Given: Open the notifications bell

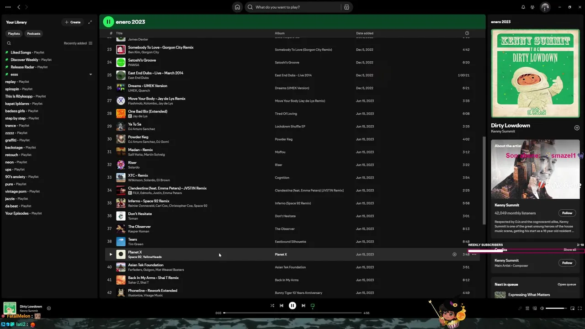Looking at the screenshot, I should pyautogui.click(x=523, y=7).
